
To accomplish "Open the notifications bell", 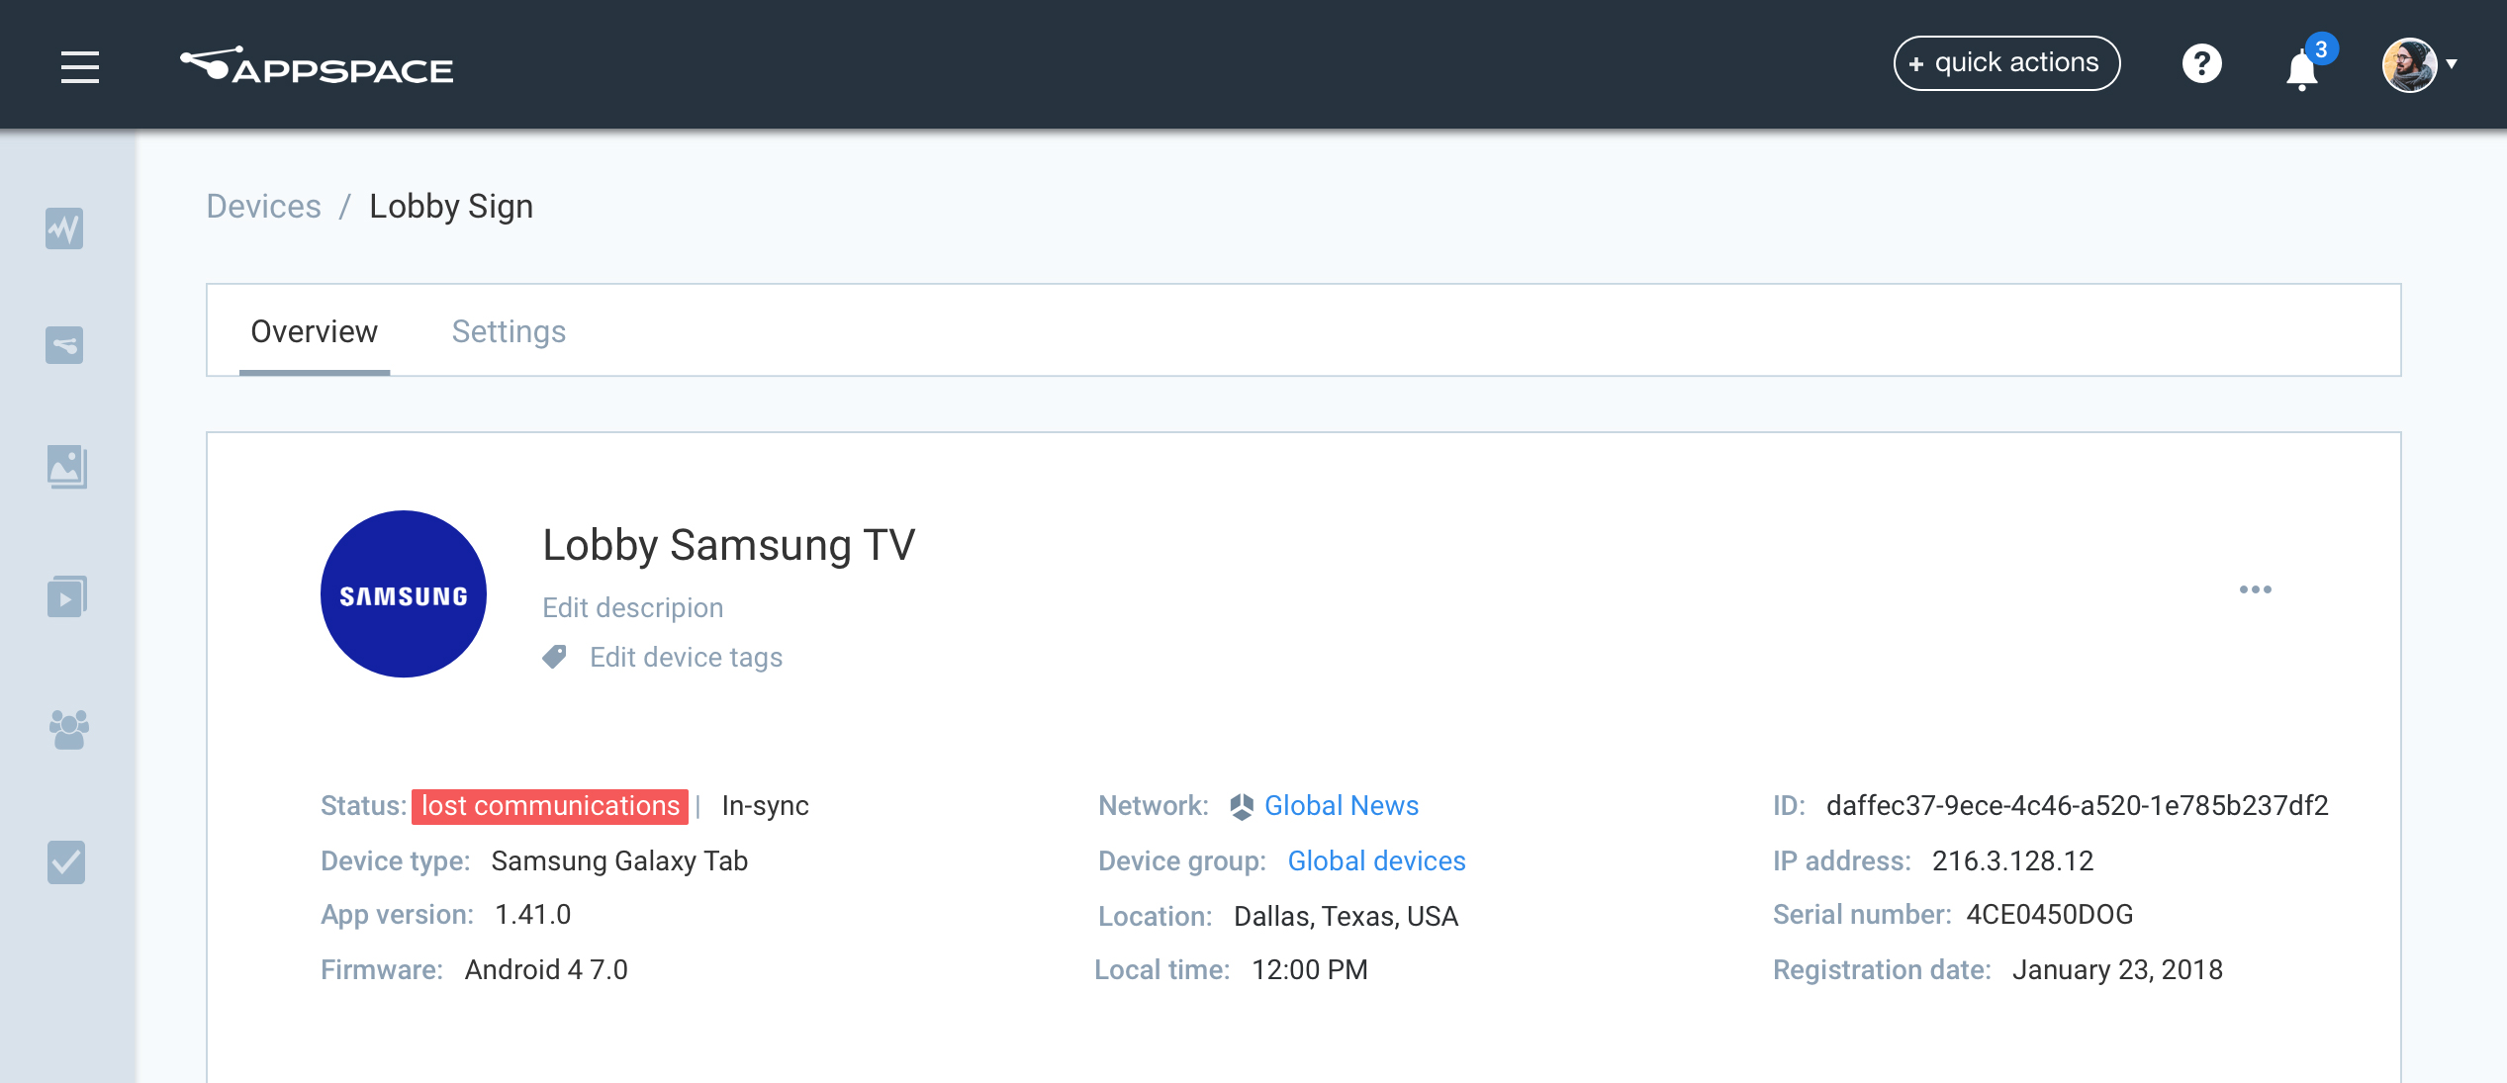I will pos(2302,70).
